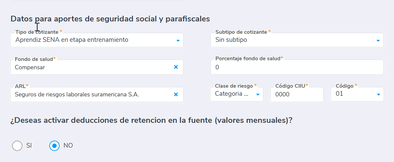Click the Clase de riesgo dropdown arrow

click(x=258, y=95)
